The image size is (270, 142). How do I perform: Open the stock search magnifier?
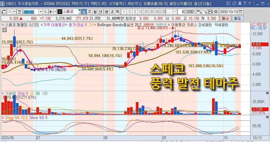tap(45, 12)
